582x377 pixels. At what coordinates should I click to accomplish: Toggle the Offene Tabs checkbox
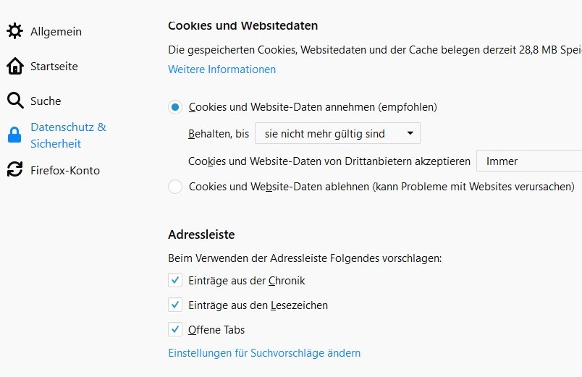pyautogui.click(x=175, y=329)
